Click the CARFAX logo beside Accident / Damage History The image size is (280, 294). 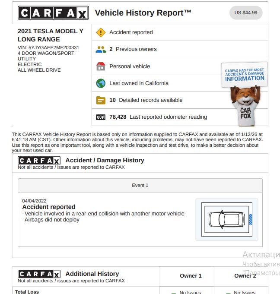tap(39, 161)
